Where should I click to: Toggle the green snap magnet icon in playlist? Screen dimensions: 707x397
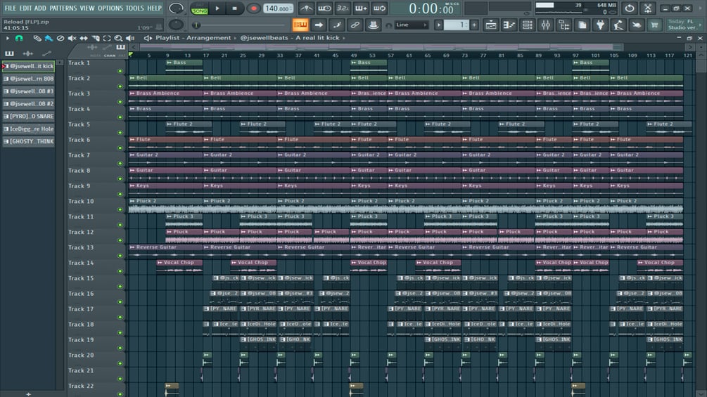click(x=19, y=38)
